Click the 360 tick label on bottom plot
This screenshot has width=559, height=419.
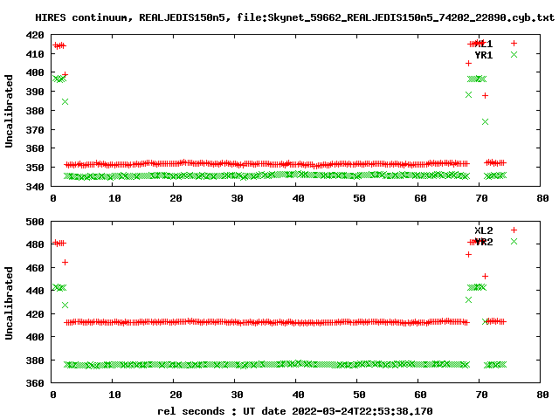pyautogui.click(x=35, y=383)
